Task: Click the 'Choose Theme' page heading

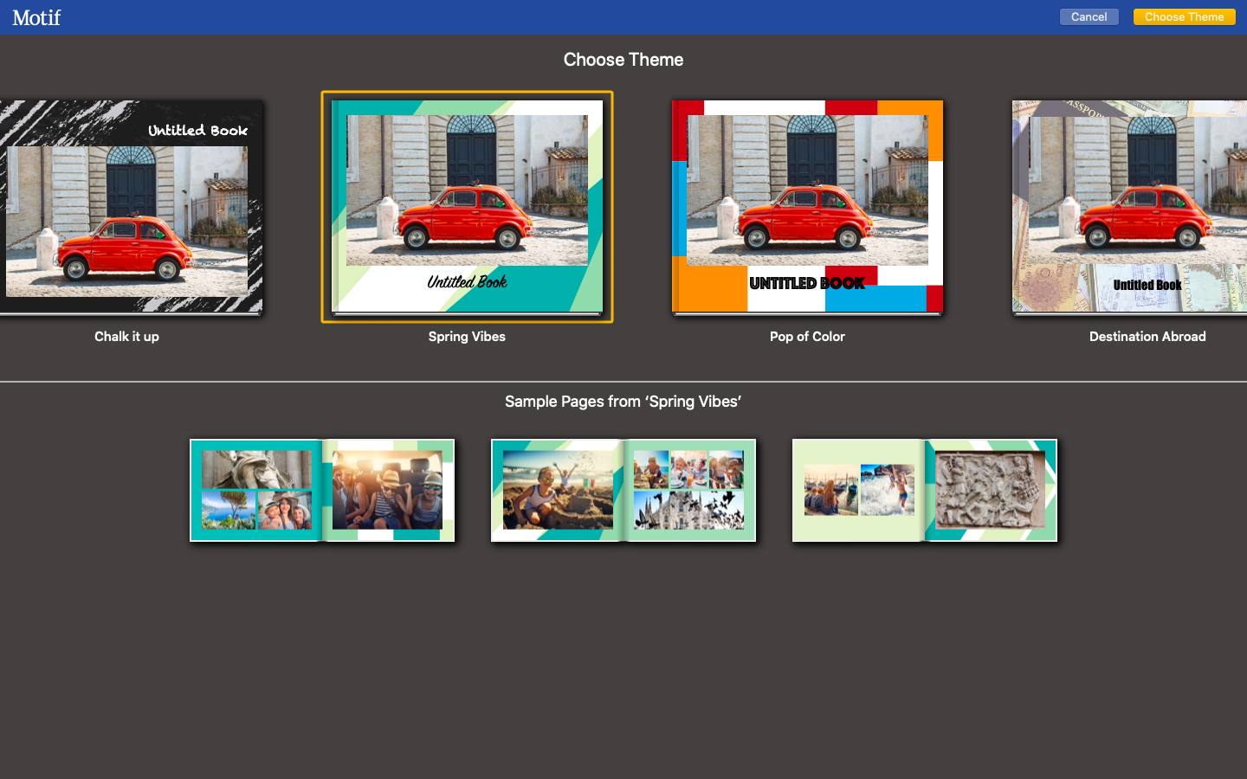Action: tap(623, 60)
